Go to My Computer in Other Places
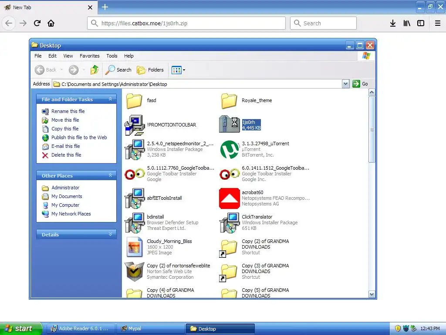Viewport: 446px width, 335px height. 65,205
